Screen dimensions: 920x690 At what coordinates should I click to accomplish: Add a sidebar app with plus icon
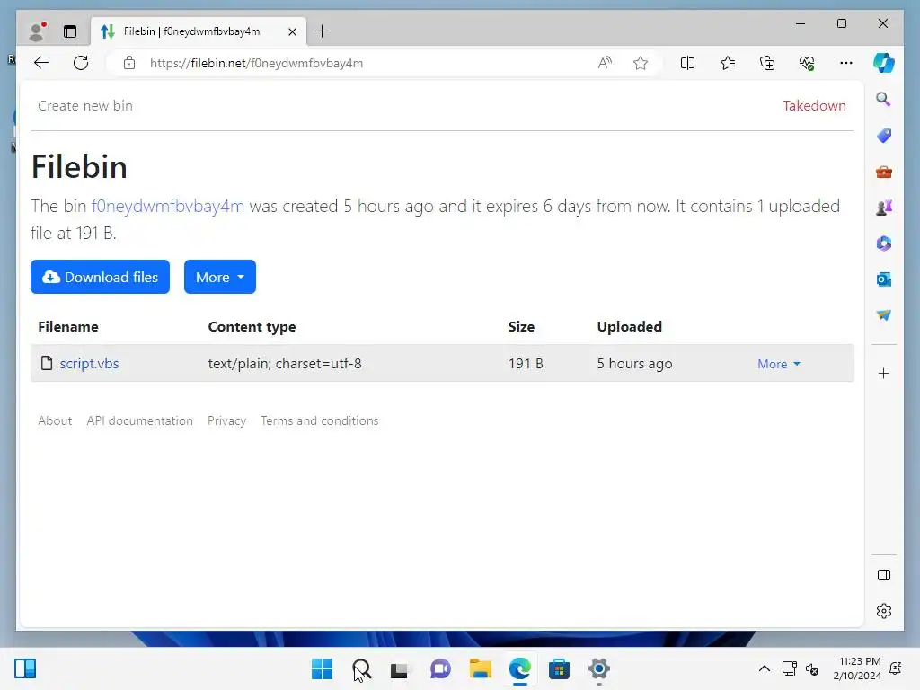[884, 374]
